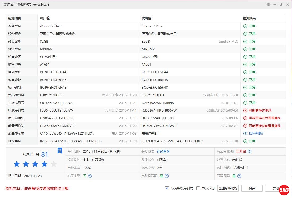Click help icon next to Apple ID锁
The width and height of the screenshot is (292, 198).
(x=249, y=151)
